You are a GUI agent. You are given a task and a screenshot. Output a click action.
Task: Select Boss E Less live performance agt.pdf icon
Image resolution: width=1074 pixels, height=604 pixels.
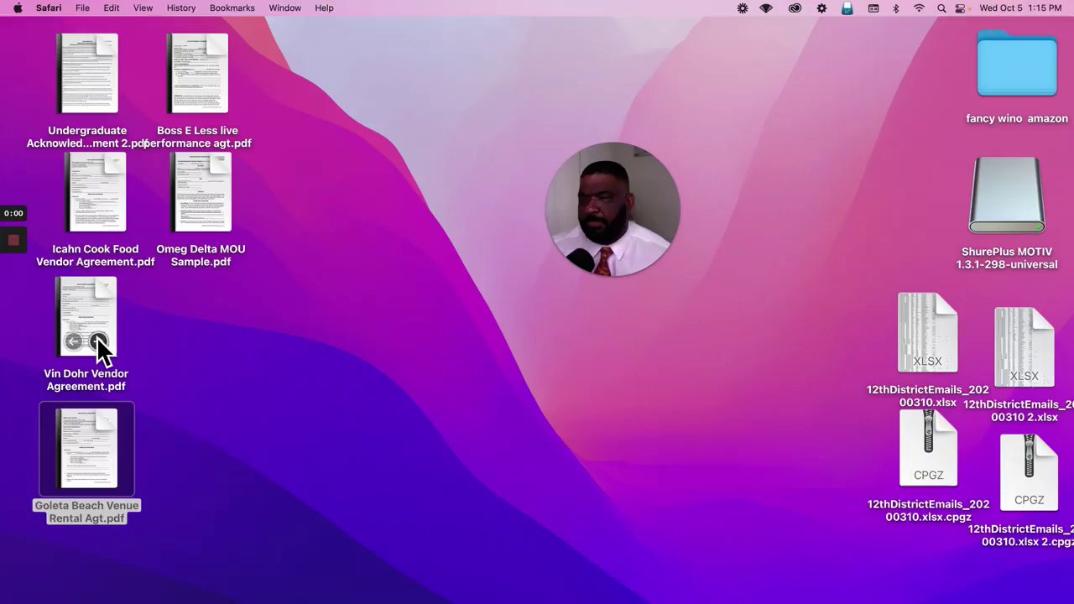click(x=197, y=74)
